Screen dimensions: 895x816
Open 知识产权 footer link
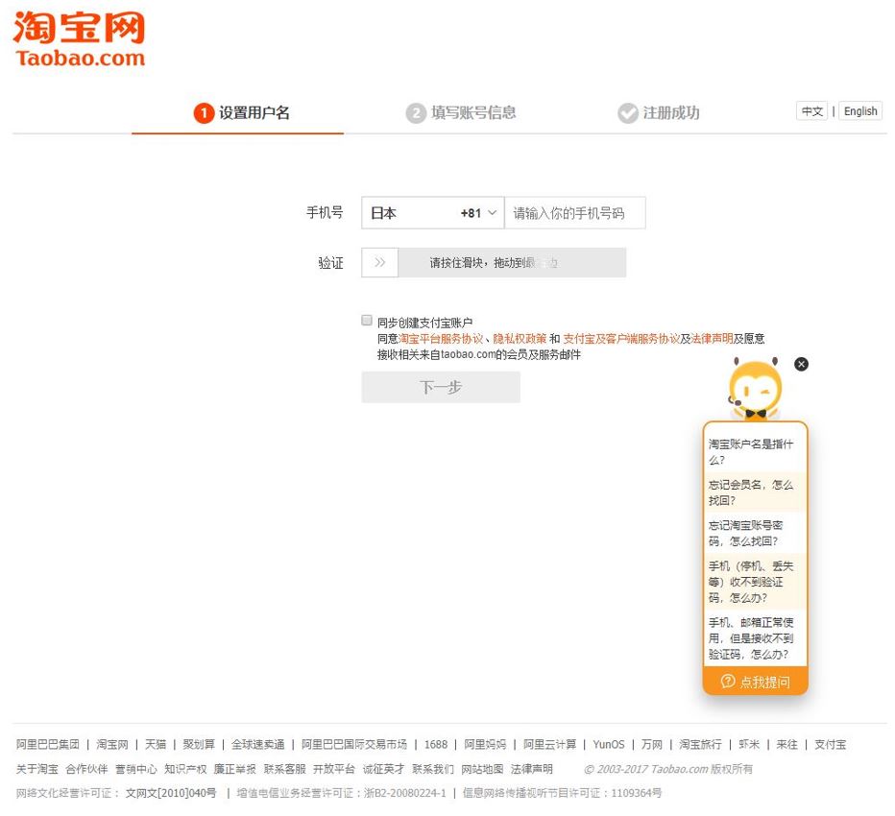[x=185, y=769]
